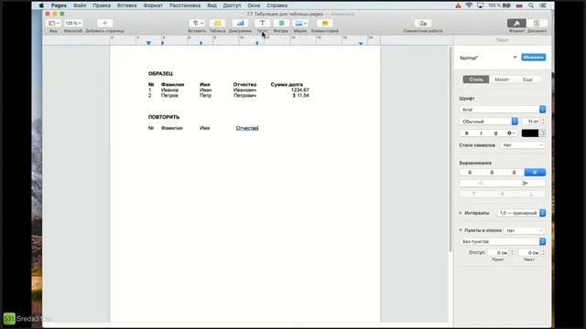Switch to the Макет tab
This screenshot has height=329, width=586.
tap(502, 80)
